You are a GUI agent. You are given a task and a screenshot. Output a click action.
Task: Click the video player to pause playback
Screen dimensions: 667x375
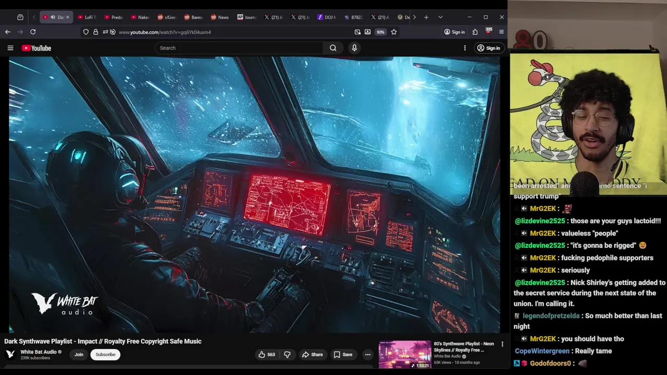(254, 195)
